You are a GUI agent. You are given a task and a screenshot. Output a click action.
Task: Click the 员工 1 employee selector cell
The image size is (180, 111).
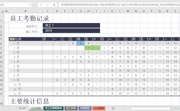pos(71,25)
